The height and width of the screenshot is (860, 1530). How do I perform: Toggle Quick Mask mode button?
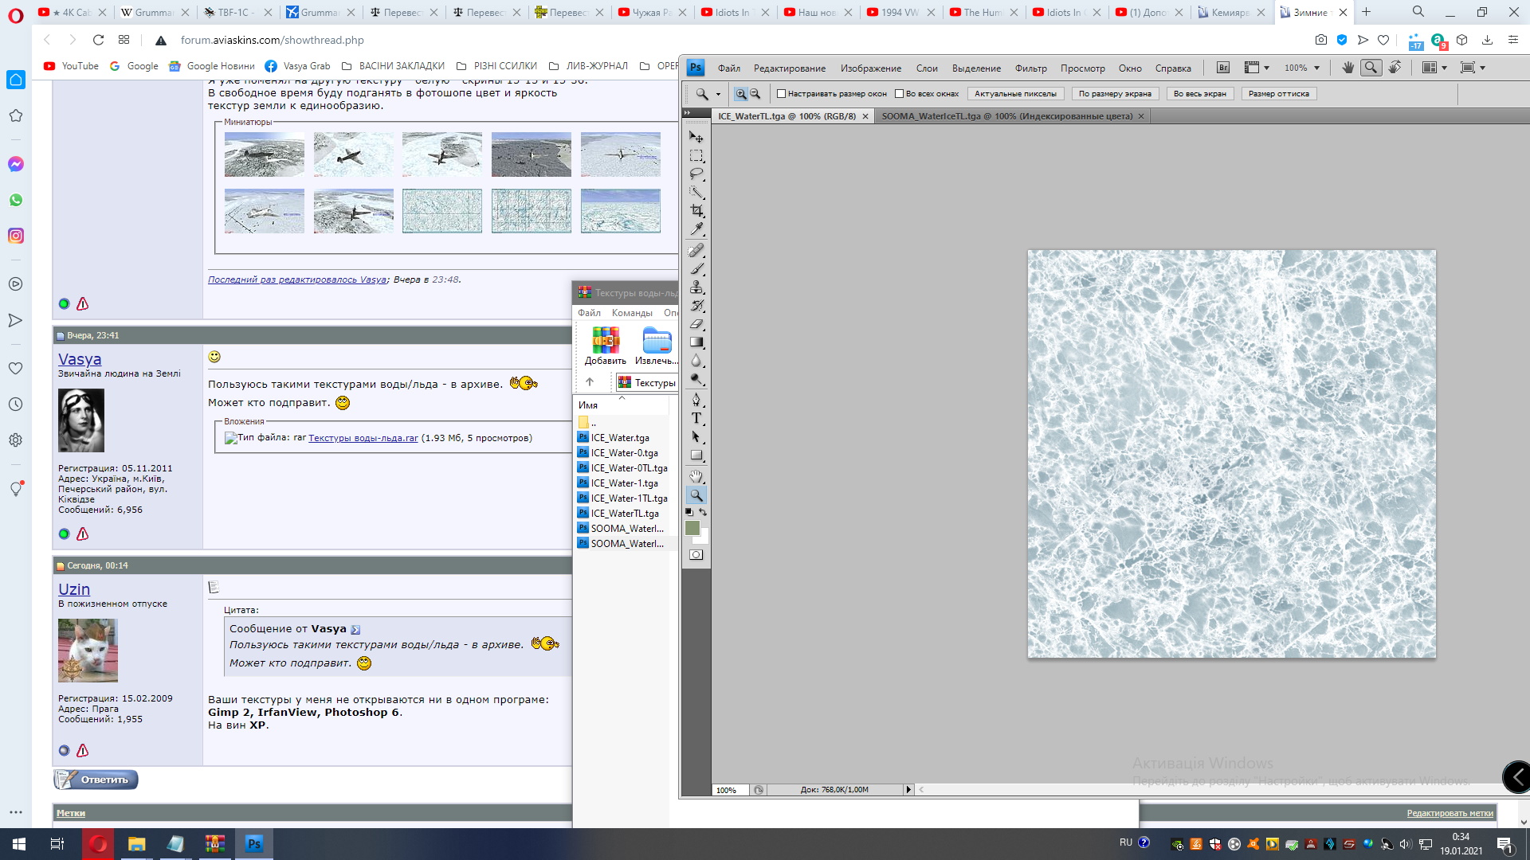point(696,555)
